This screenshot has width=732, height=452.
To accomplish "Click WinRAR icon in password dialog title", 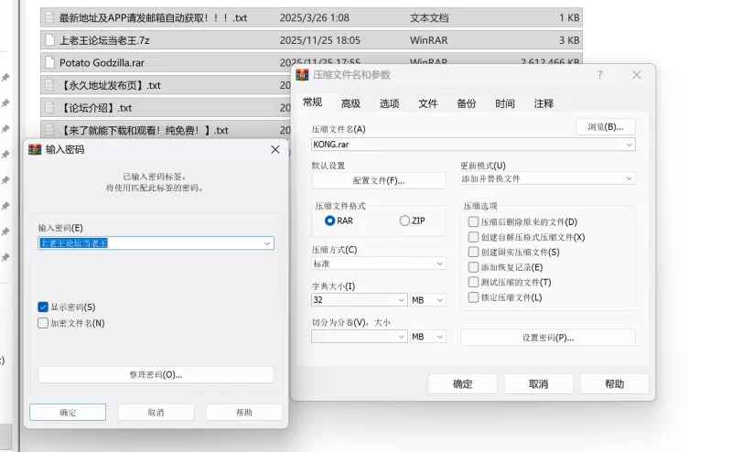I will [35, 149].
